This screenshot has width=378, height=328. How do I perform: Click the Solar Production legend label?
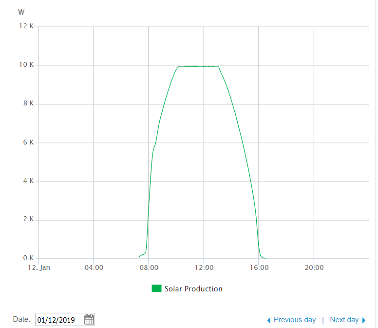193,288
